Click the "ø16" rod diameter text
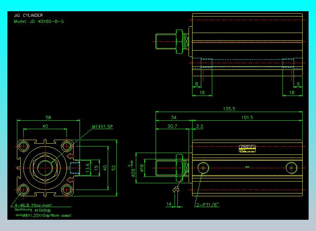 (142, 168)
